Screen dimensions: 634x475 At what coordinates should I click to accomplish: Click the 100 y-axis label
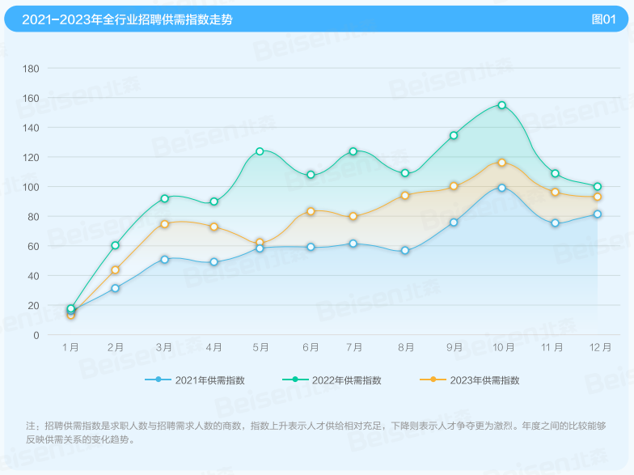point(31,187)
